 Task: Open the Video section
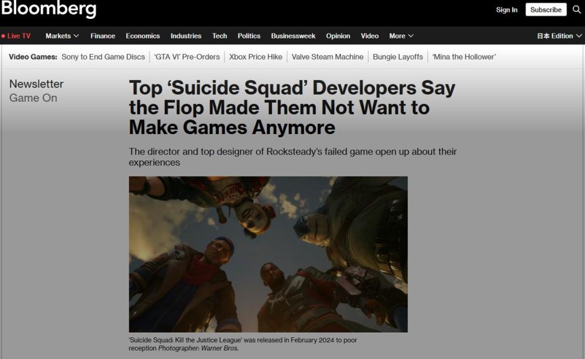[370, 36]
